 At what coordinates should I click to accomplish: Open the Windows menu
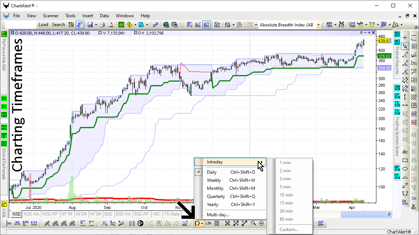point(125,16)
